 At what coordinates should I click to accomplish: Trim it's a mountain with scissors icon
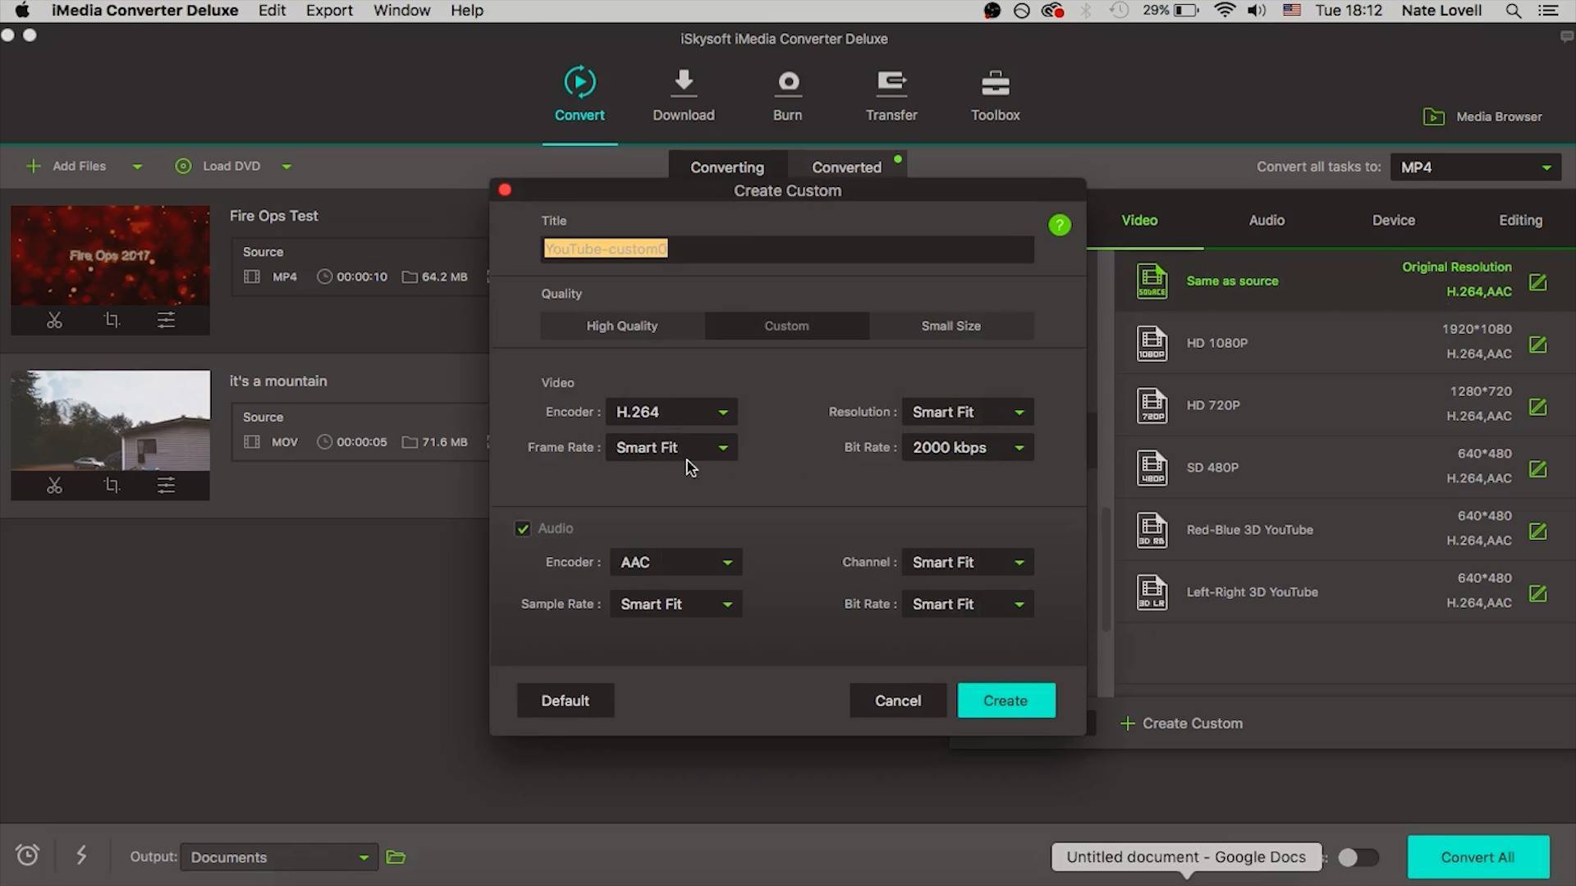point(54,486)
